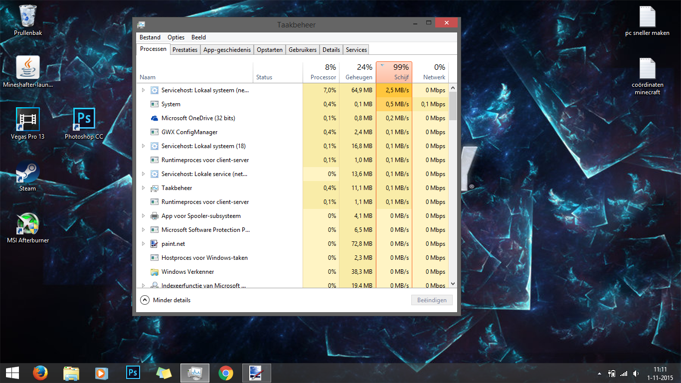The width and height of the screenshot is (681, 383).
Task: Launch Firefox from the taskbar
Action: (40, 373)
